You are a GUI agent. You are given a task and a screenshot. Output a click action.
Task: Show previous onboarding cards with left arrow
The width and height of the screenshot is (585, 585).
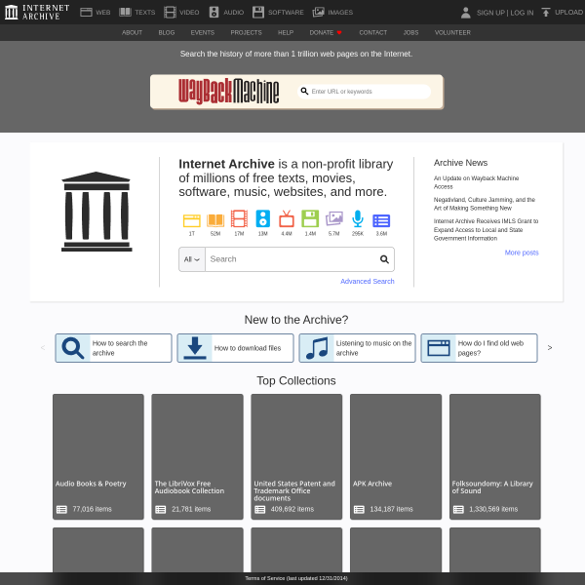pos(43,348)
